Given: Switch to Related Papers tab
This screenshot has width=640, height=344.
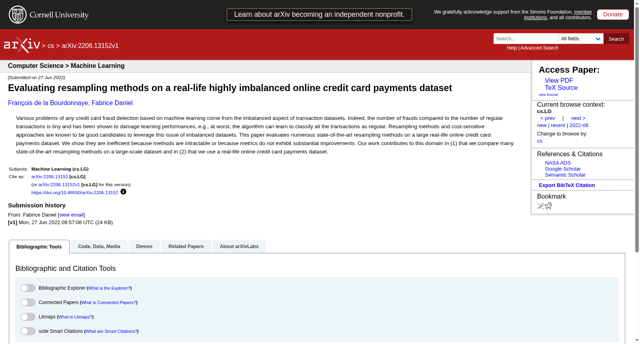Looking at the screenshot, I should pos(186,247).
